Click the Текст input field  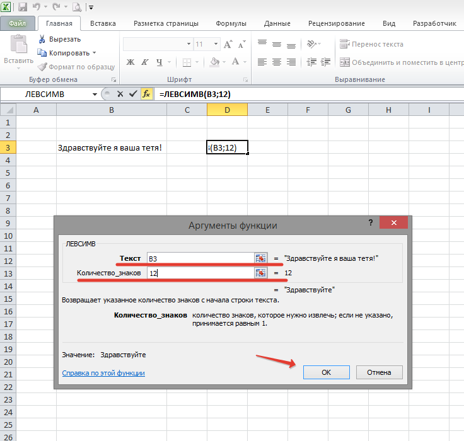(x=200, y=258)
